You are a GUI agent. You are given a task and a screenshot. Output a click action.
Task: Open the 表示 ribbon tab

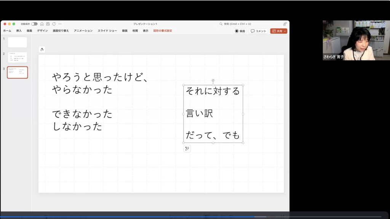click(145, 31)
